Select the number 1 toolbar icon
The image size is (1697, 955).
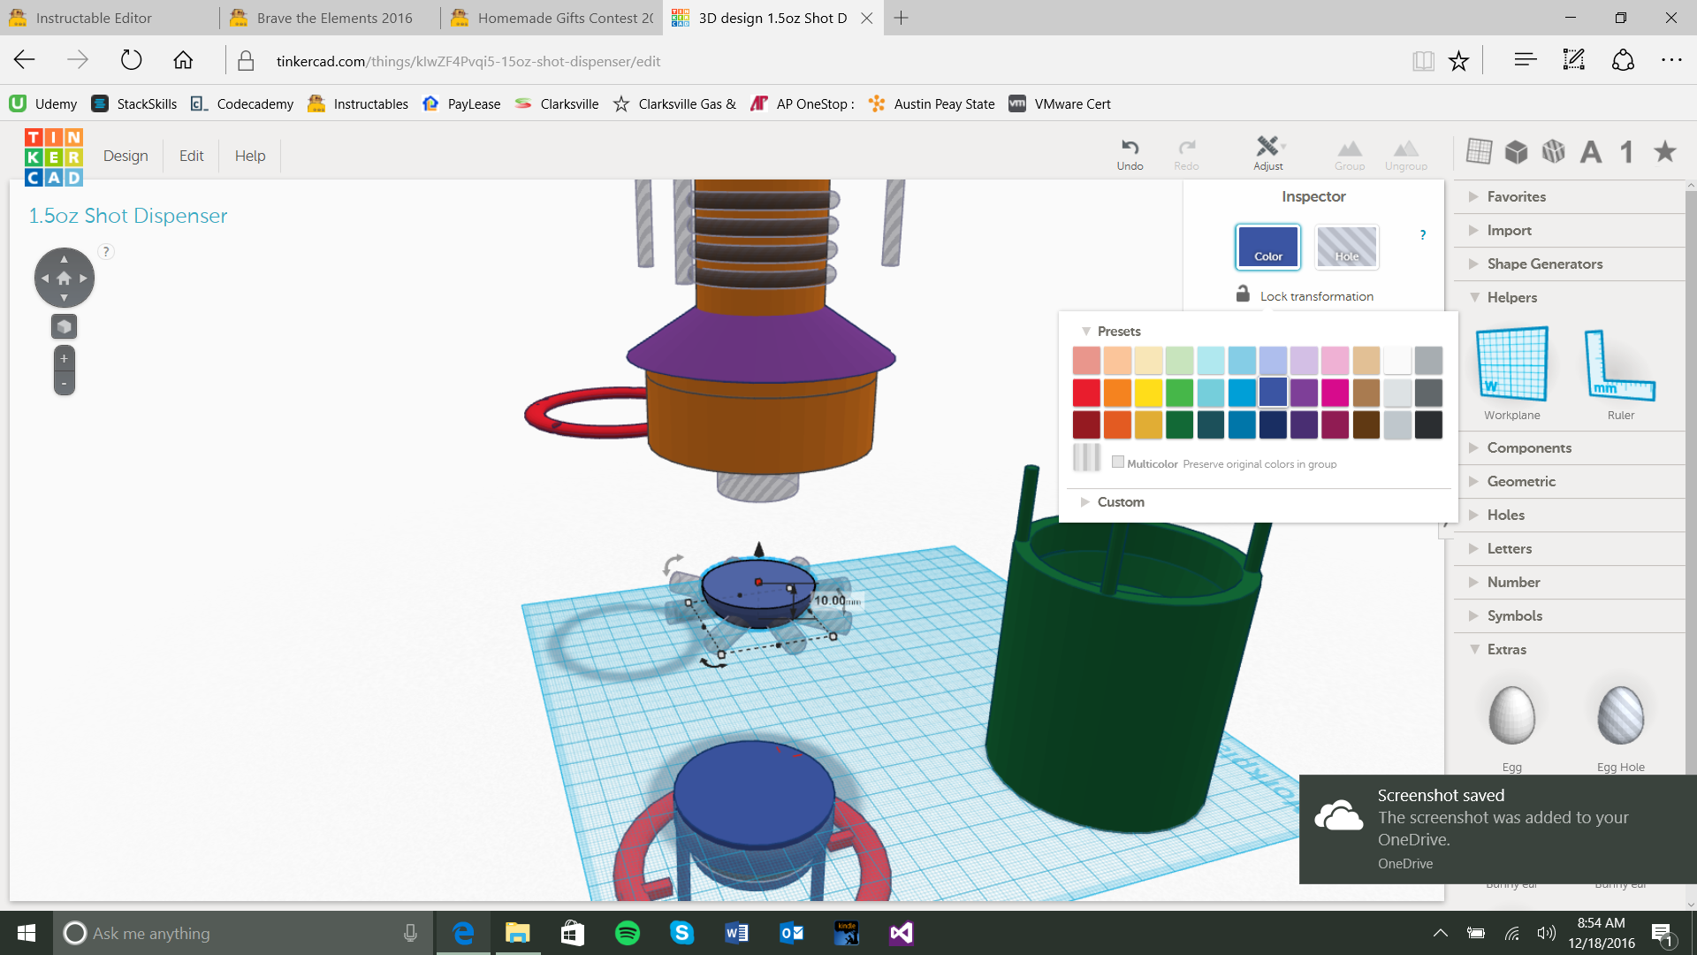click(x=1626, y=152)
